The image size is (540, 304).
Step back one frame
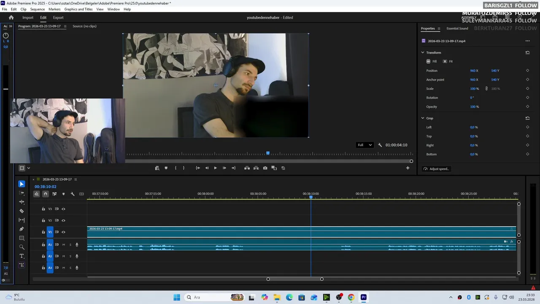tap(207, 168)
